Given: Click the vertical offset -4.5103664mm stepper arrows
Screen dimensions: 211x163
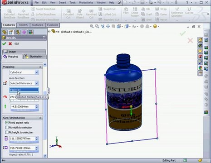Looking at the screenshot, I should coord(36,107).
